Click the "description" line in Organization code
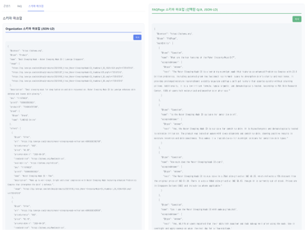This screenshot has height=232, width=308. (66, 90)
